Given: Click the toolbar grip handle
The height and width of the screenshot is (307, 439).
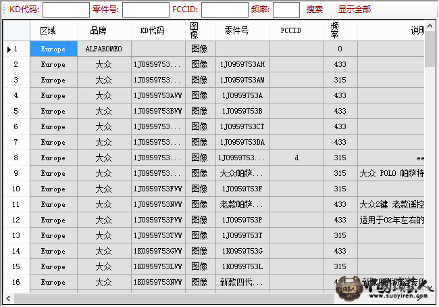Looking at the screenshot, I should click(4, 9).
